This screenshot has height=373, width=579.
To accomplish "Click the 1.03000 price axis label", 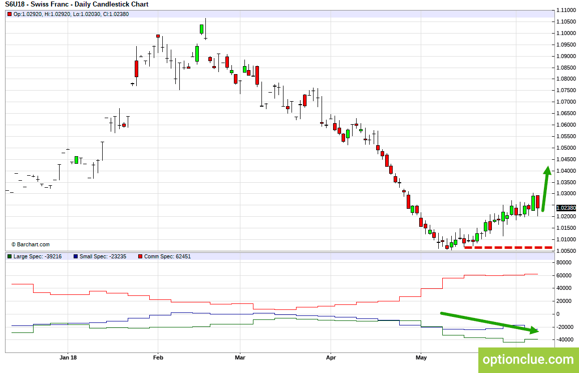I will tap(566, 193).
